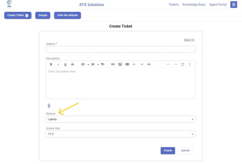Open the user avatar R menu
The height and width of the screenshot is (164, 242).
pos(234,5)
